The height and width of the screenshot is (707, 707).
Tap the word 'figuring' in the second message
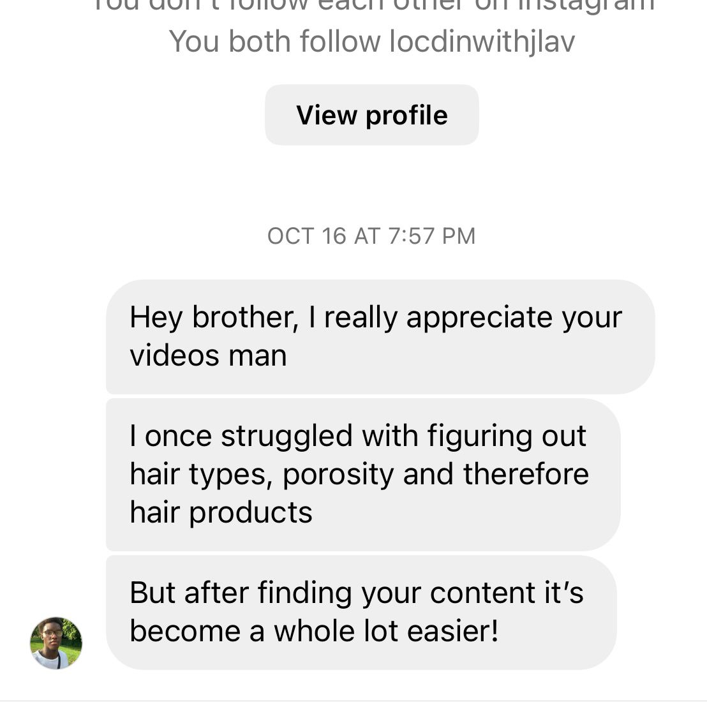pos(471,436)
